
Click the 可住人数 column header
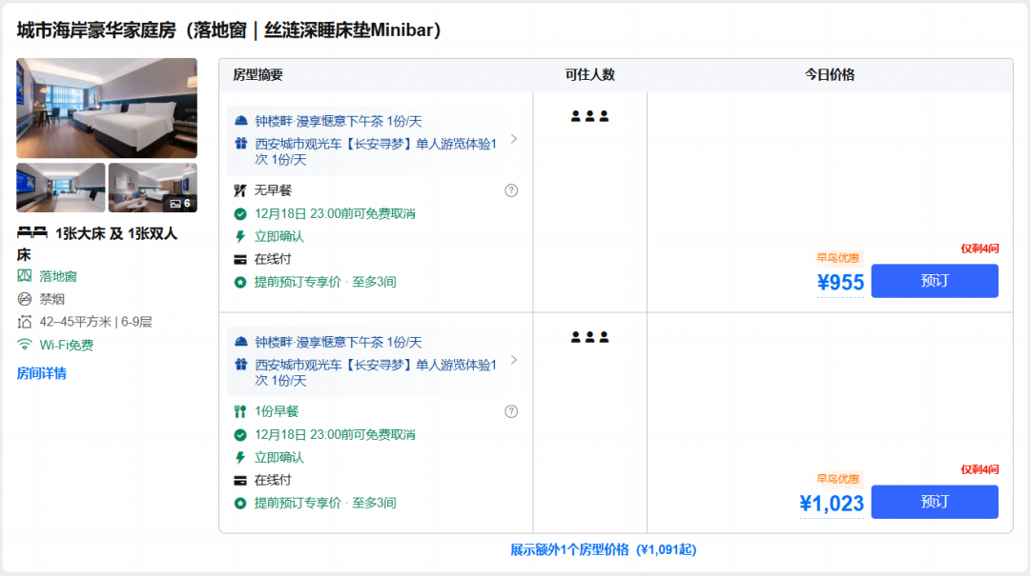point(590,75)
